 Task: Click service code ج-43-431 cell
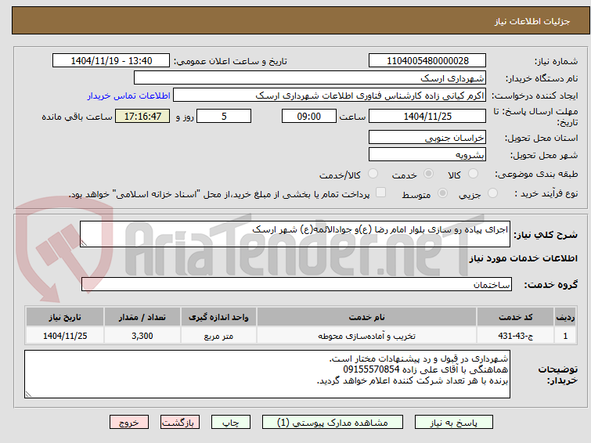[x=515, y=336]
